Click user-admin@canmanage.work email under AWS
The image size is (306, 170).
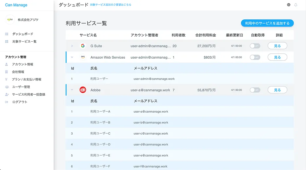coord(154,79)
